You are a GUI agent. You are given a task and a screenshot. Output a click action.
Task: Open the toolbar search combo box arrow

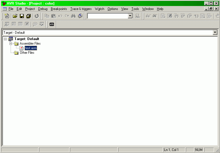pyautogui.click(x=130, y=16)
